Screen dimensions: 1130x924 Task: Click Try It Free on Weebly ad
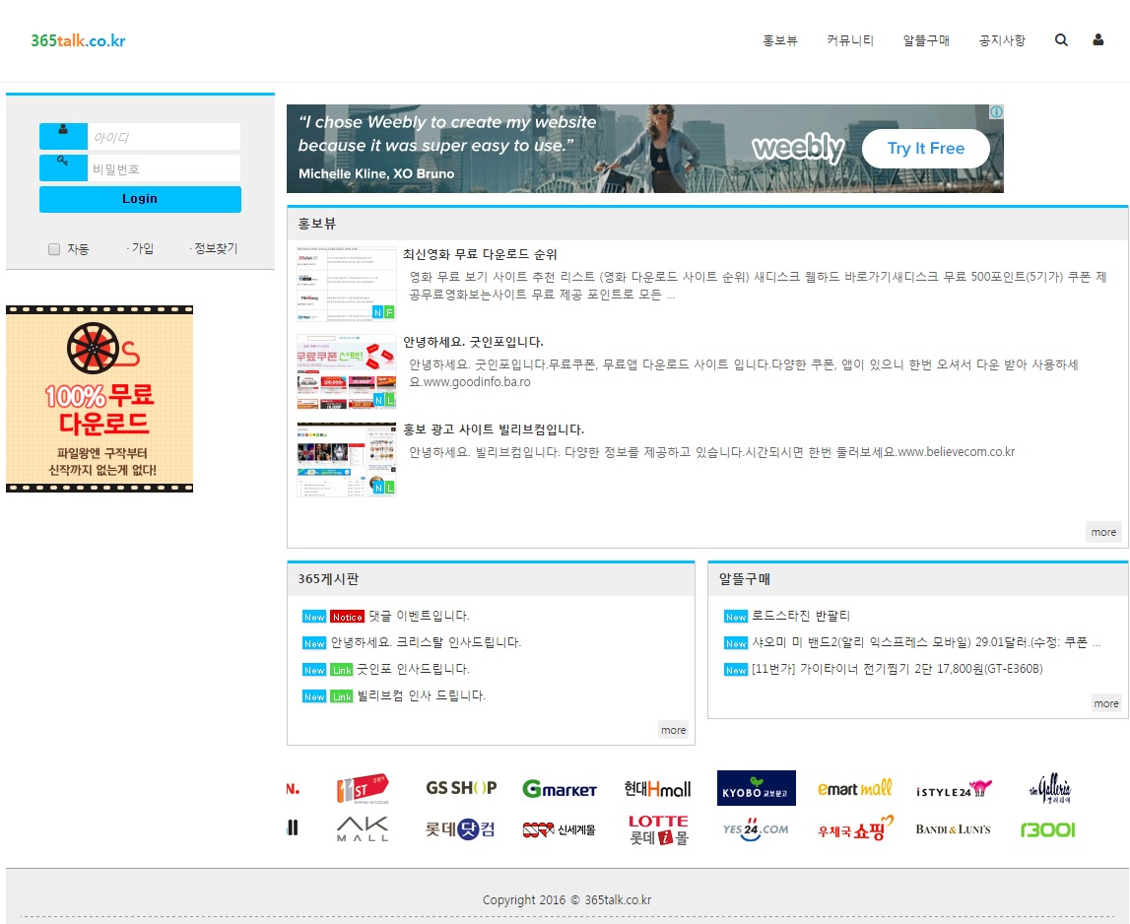[x=925, y=149]
